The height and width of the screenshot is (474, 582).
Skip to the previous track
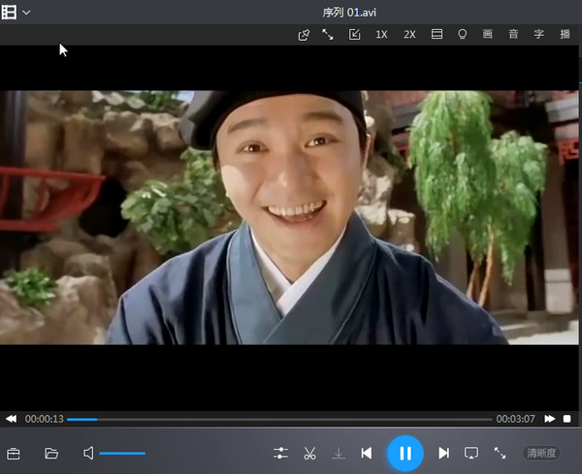(x=367, y=453)
